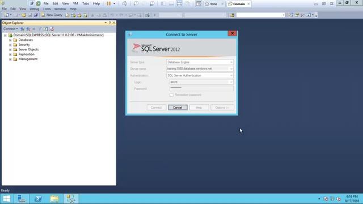Click the pin icon left of VMware File menu

tap(32, 3)
